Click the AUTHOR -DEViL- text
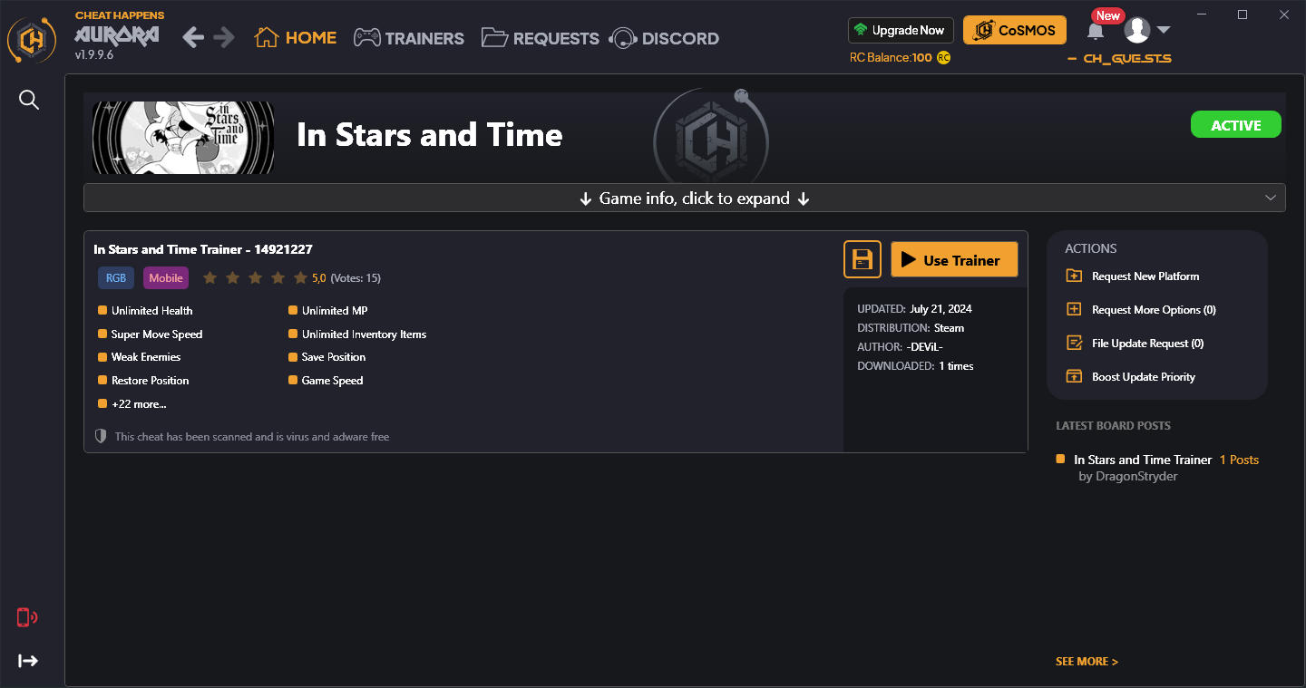1306x688 pixels. pos(900,347)
